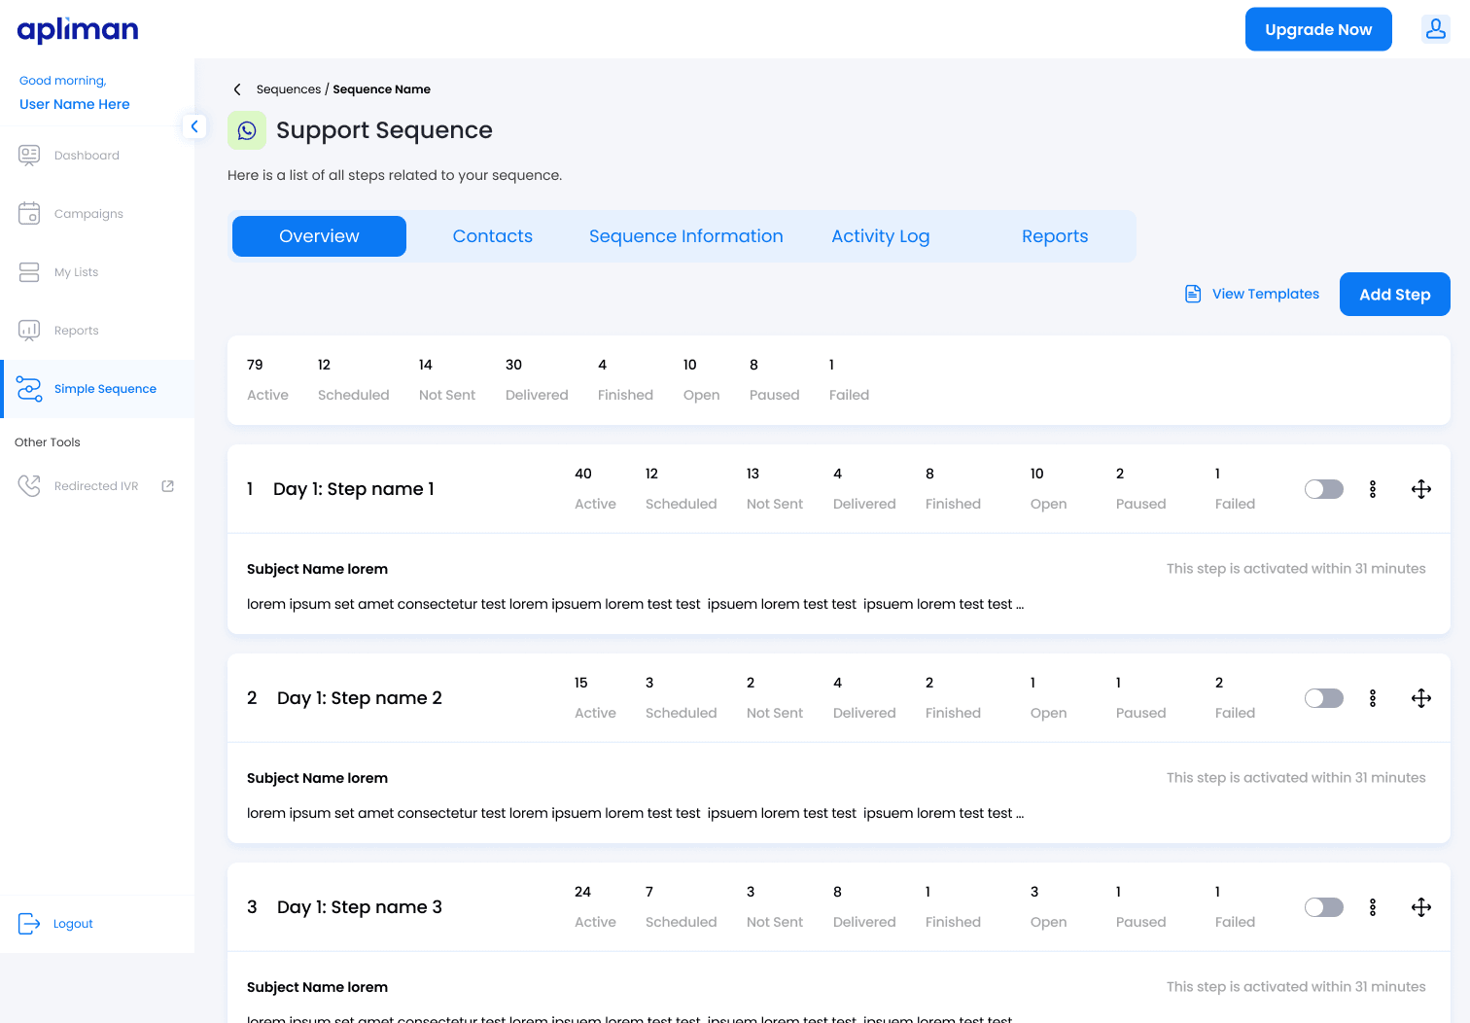The image size is (1470, 1023).
Task: Enable the toggle for Step name 1
Action: [1324, 489]
